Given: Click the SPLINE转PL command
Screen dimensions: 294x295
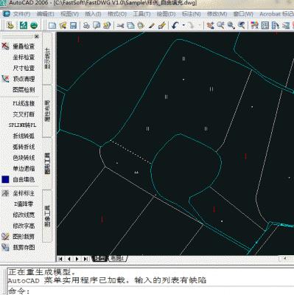Looking at the screenshot, I should coord(22,125).
